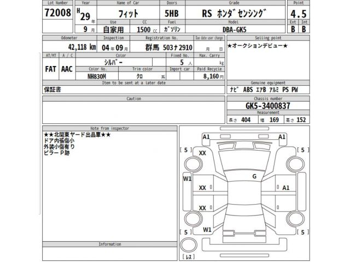Screen dimensions: 350x262
Task: Click the ナビ equipment entry
Action: tap(235, 90)
